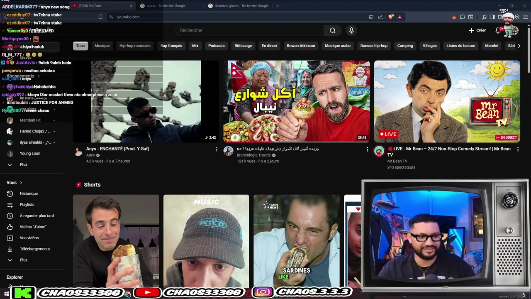The image size is (531, 299).
Task: Open Anys channel avatar
Action: point(78,151)
